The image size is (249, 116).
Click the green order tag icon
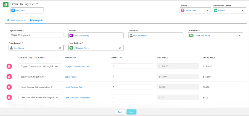click(x=6, y=5)
